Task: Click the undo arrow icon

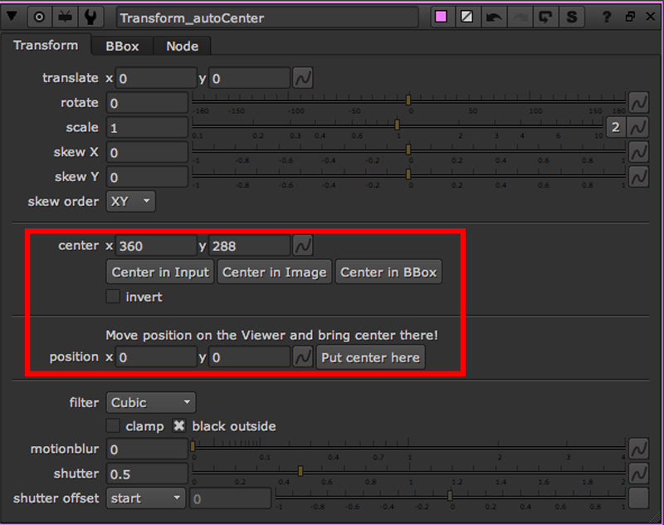Action: pyautogui.click(x=494, y=17)
